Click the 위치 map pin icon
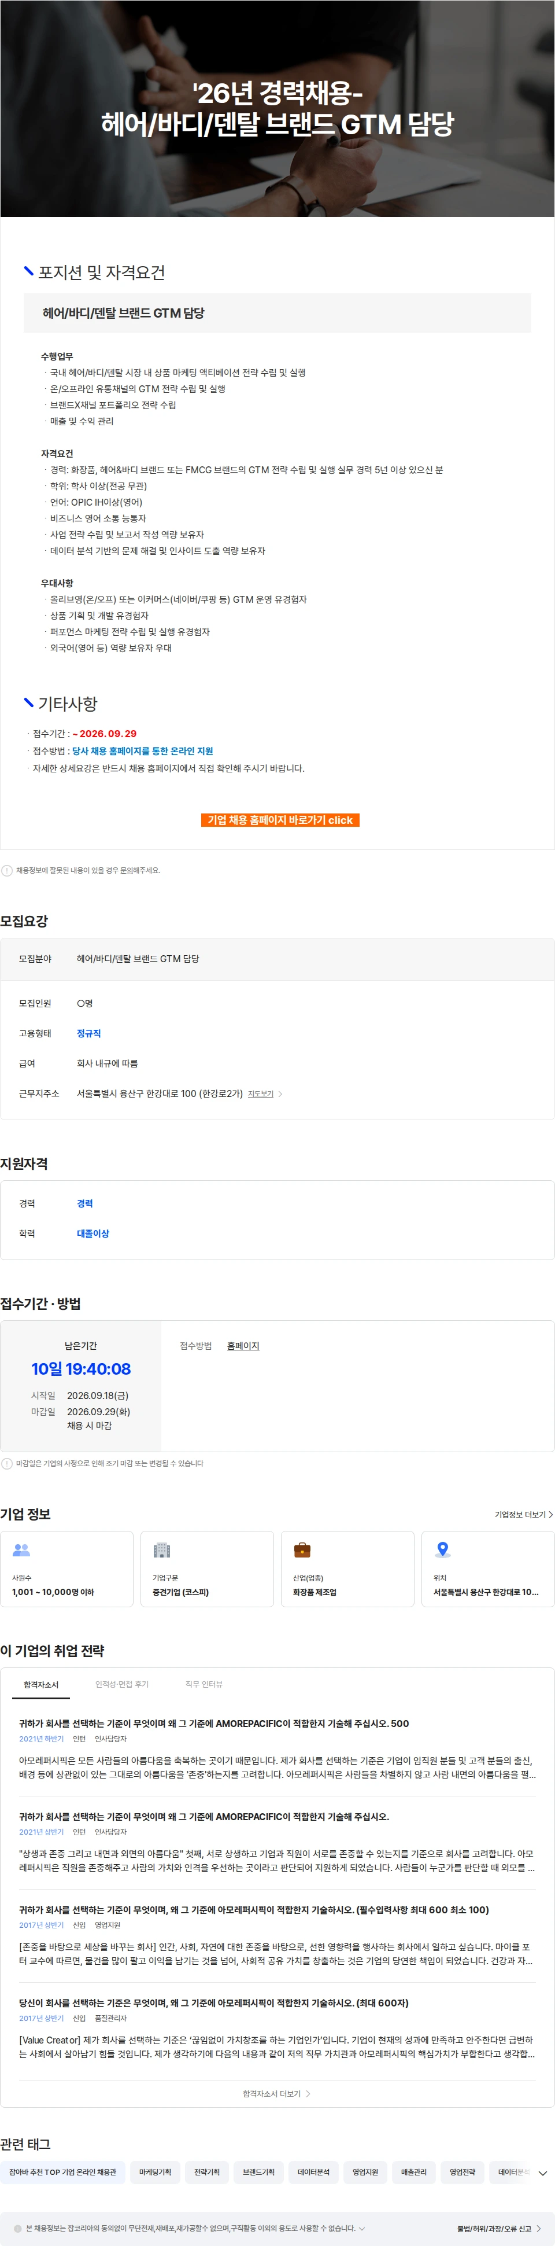The height and width of the screenshot is (2246, 555). pos(443,1549)
